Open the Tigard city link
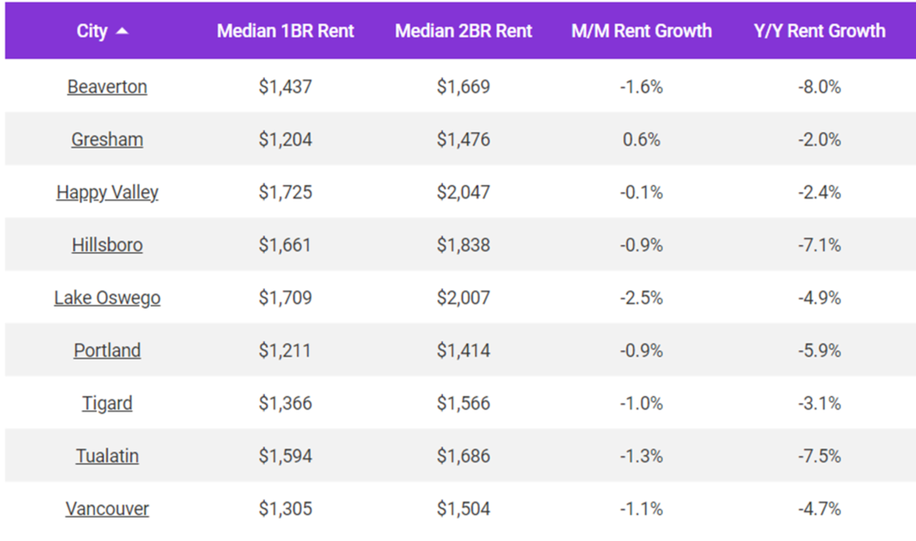 click(106, 402)
